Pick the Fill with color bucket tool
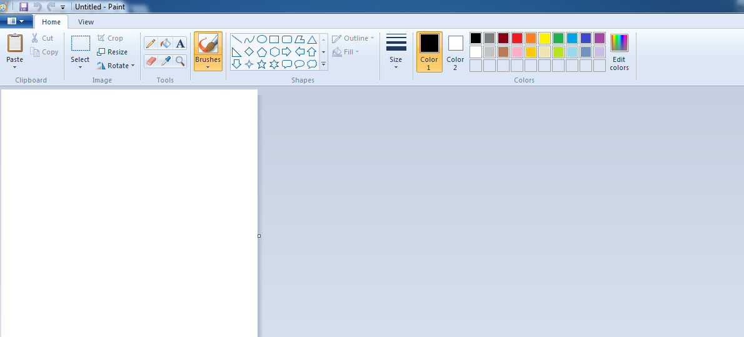 (x=165, y=44)
